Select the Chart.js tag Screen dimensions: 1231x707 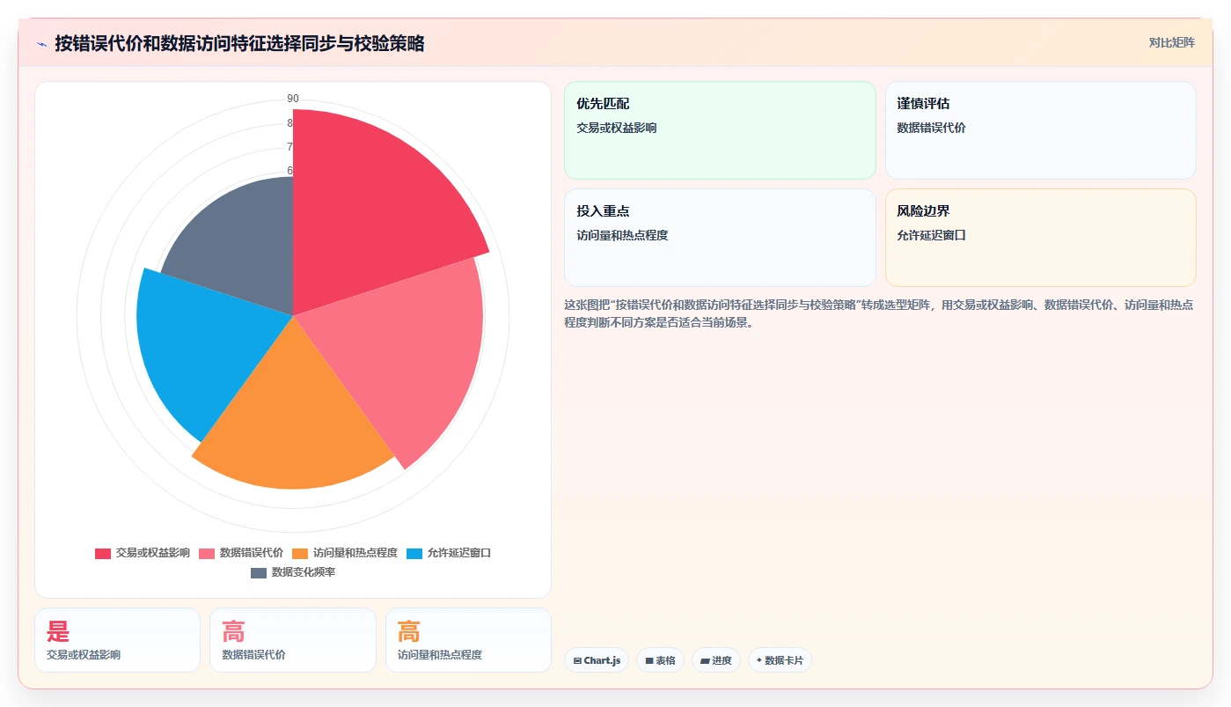(x=597, y=660)
